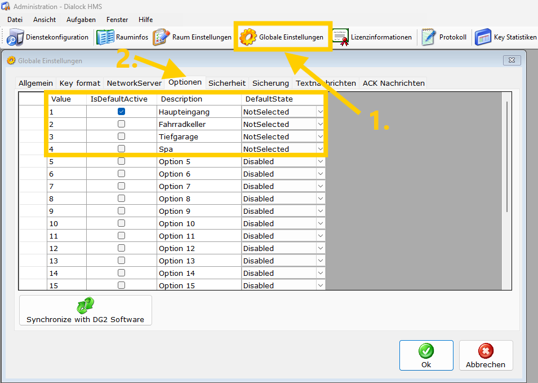Open Lizenzinformationen from the toolbar
The image size is (538, 383).
click(x=340, y=37)
